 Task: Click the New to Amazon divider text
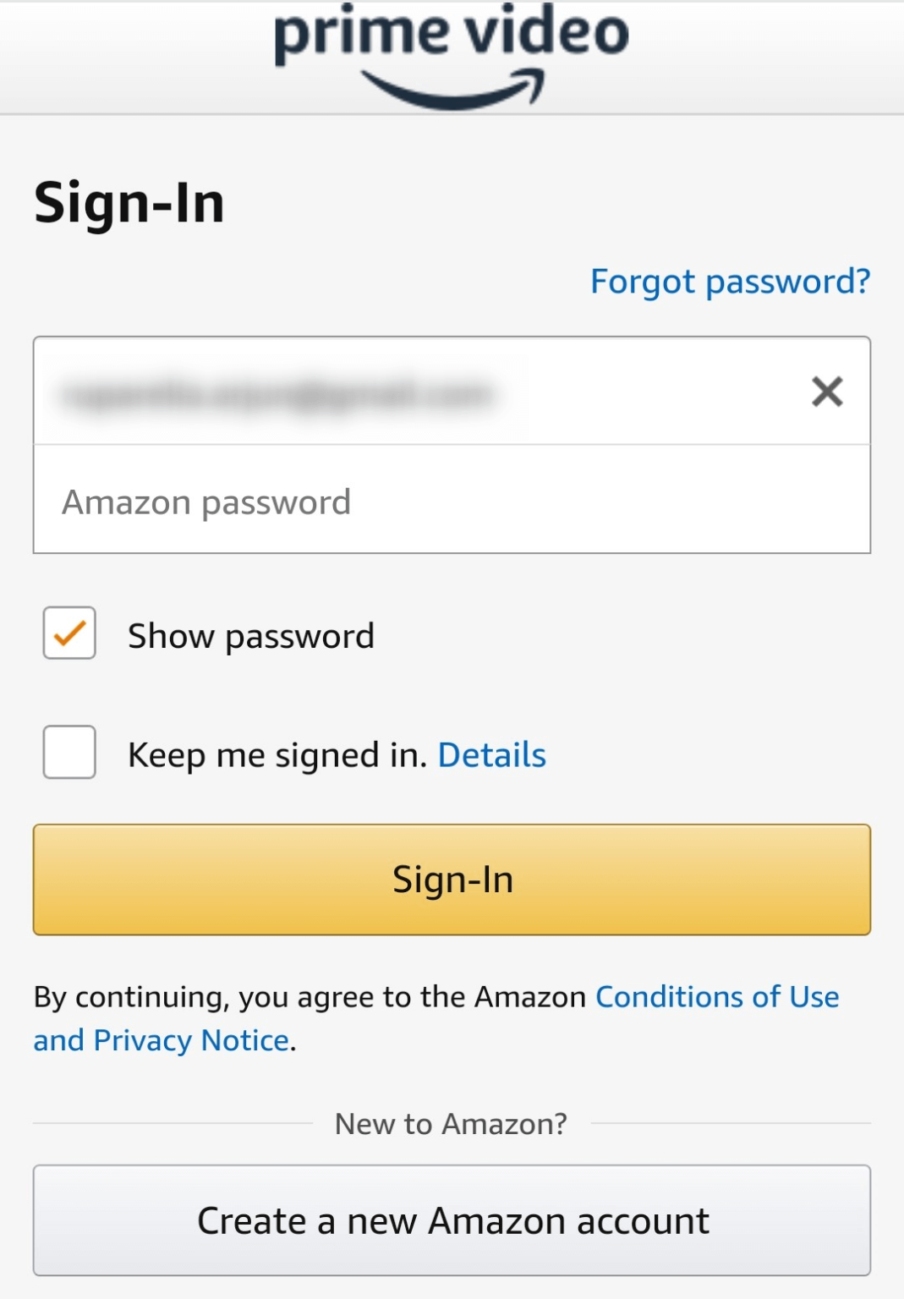452,1122
